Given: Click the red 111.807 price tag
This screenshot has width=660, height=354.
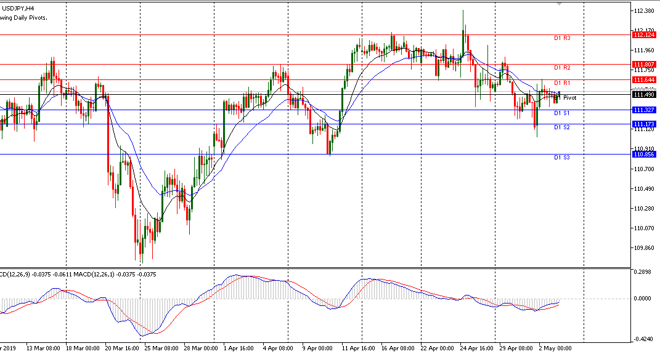Looking at the screenshot, I should 643,65.
